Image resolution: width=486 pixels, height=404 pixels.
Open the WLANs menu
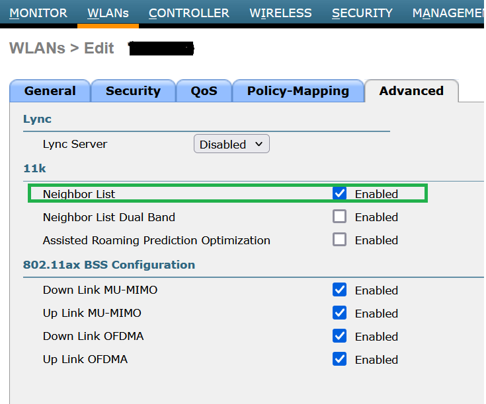(x=108, y=13)
